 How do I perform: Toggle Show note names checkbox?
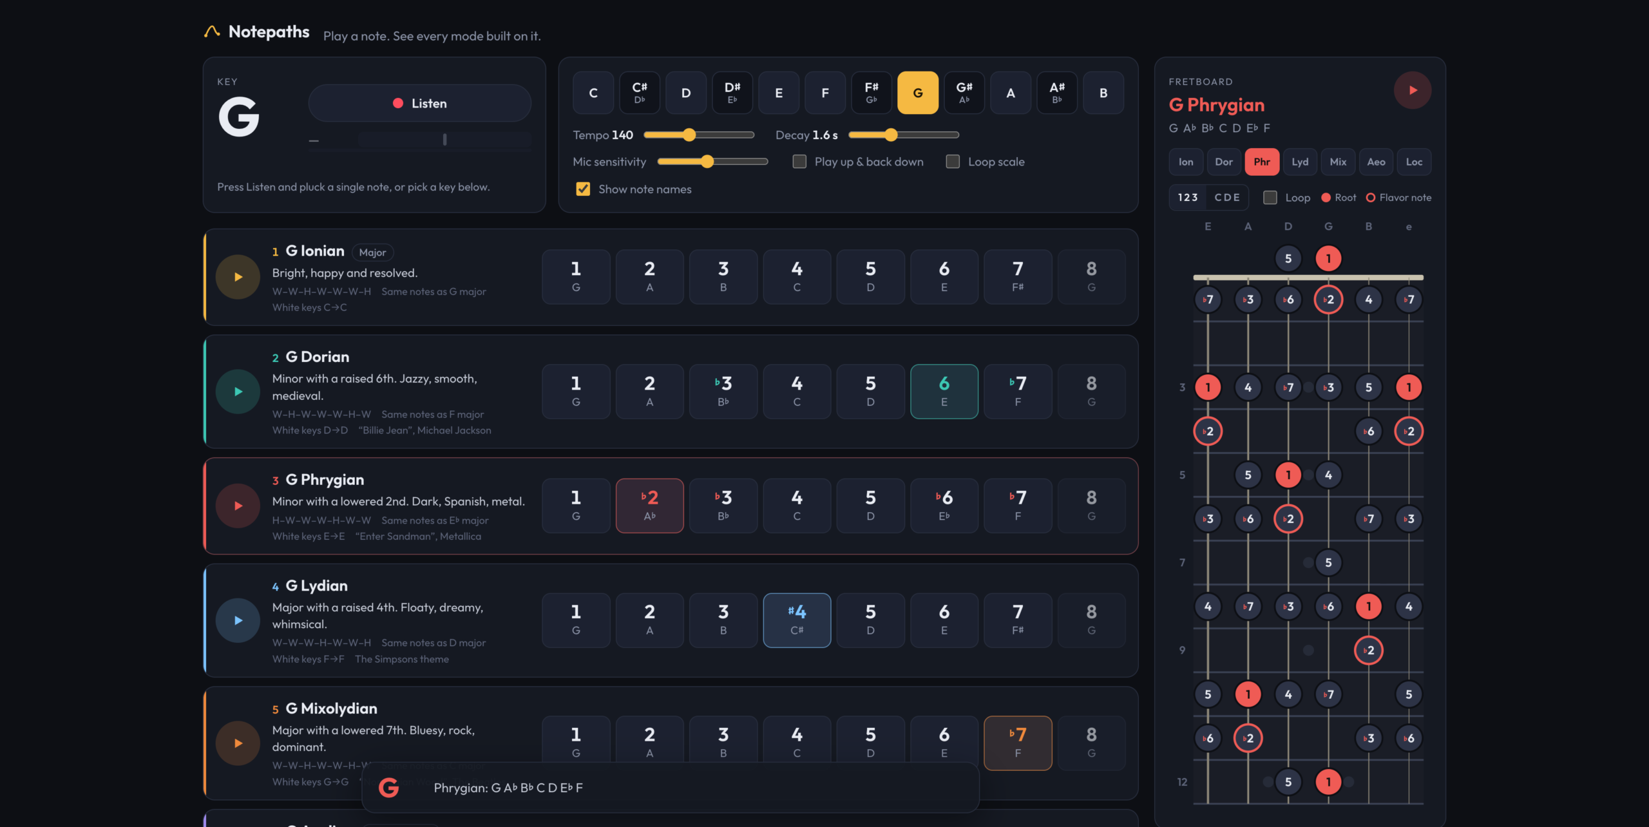click(583, 189)
